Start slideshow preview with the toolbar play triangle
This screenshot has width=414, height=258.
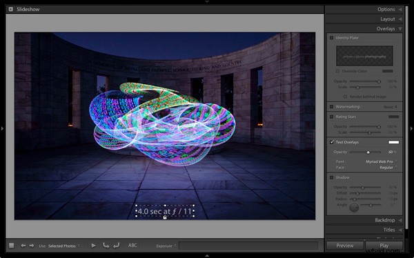point(93,246)
